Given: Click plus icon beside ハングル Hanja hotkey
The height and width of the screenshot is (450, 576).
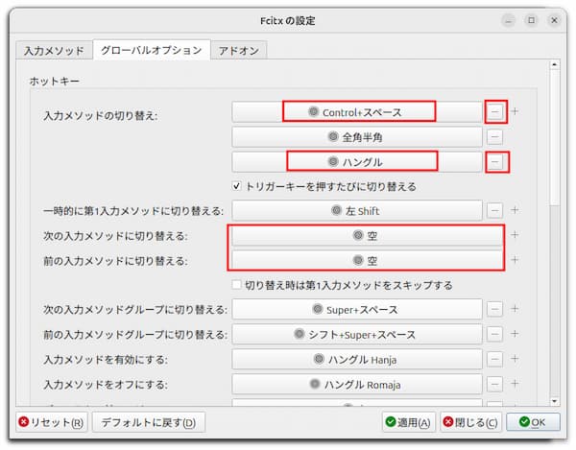Looking at the screenshot, I should [515, 359].
